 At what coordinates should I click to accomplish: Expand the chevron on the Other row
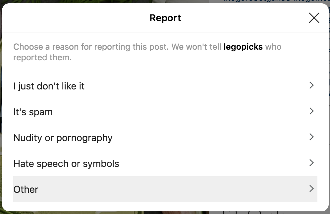(312, 188)
